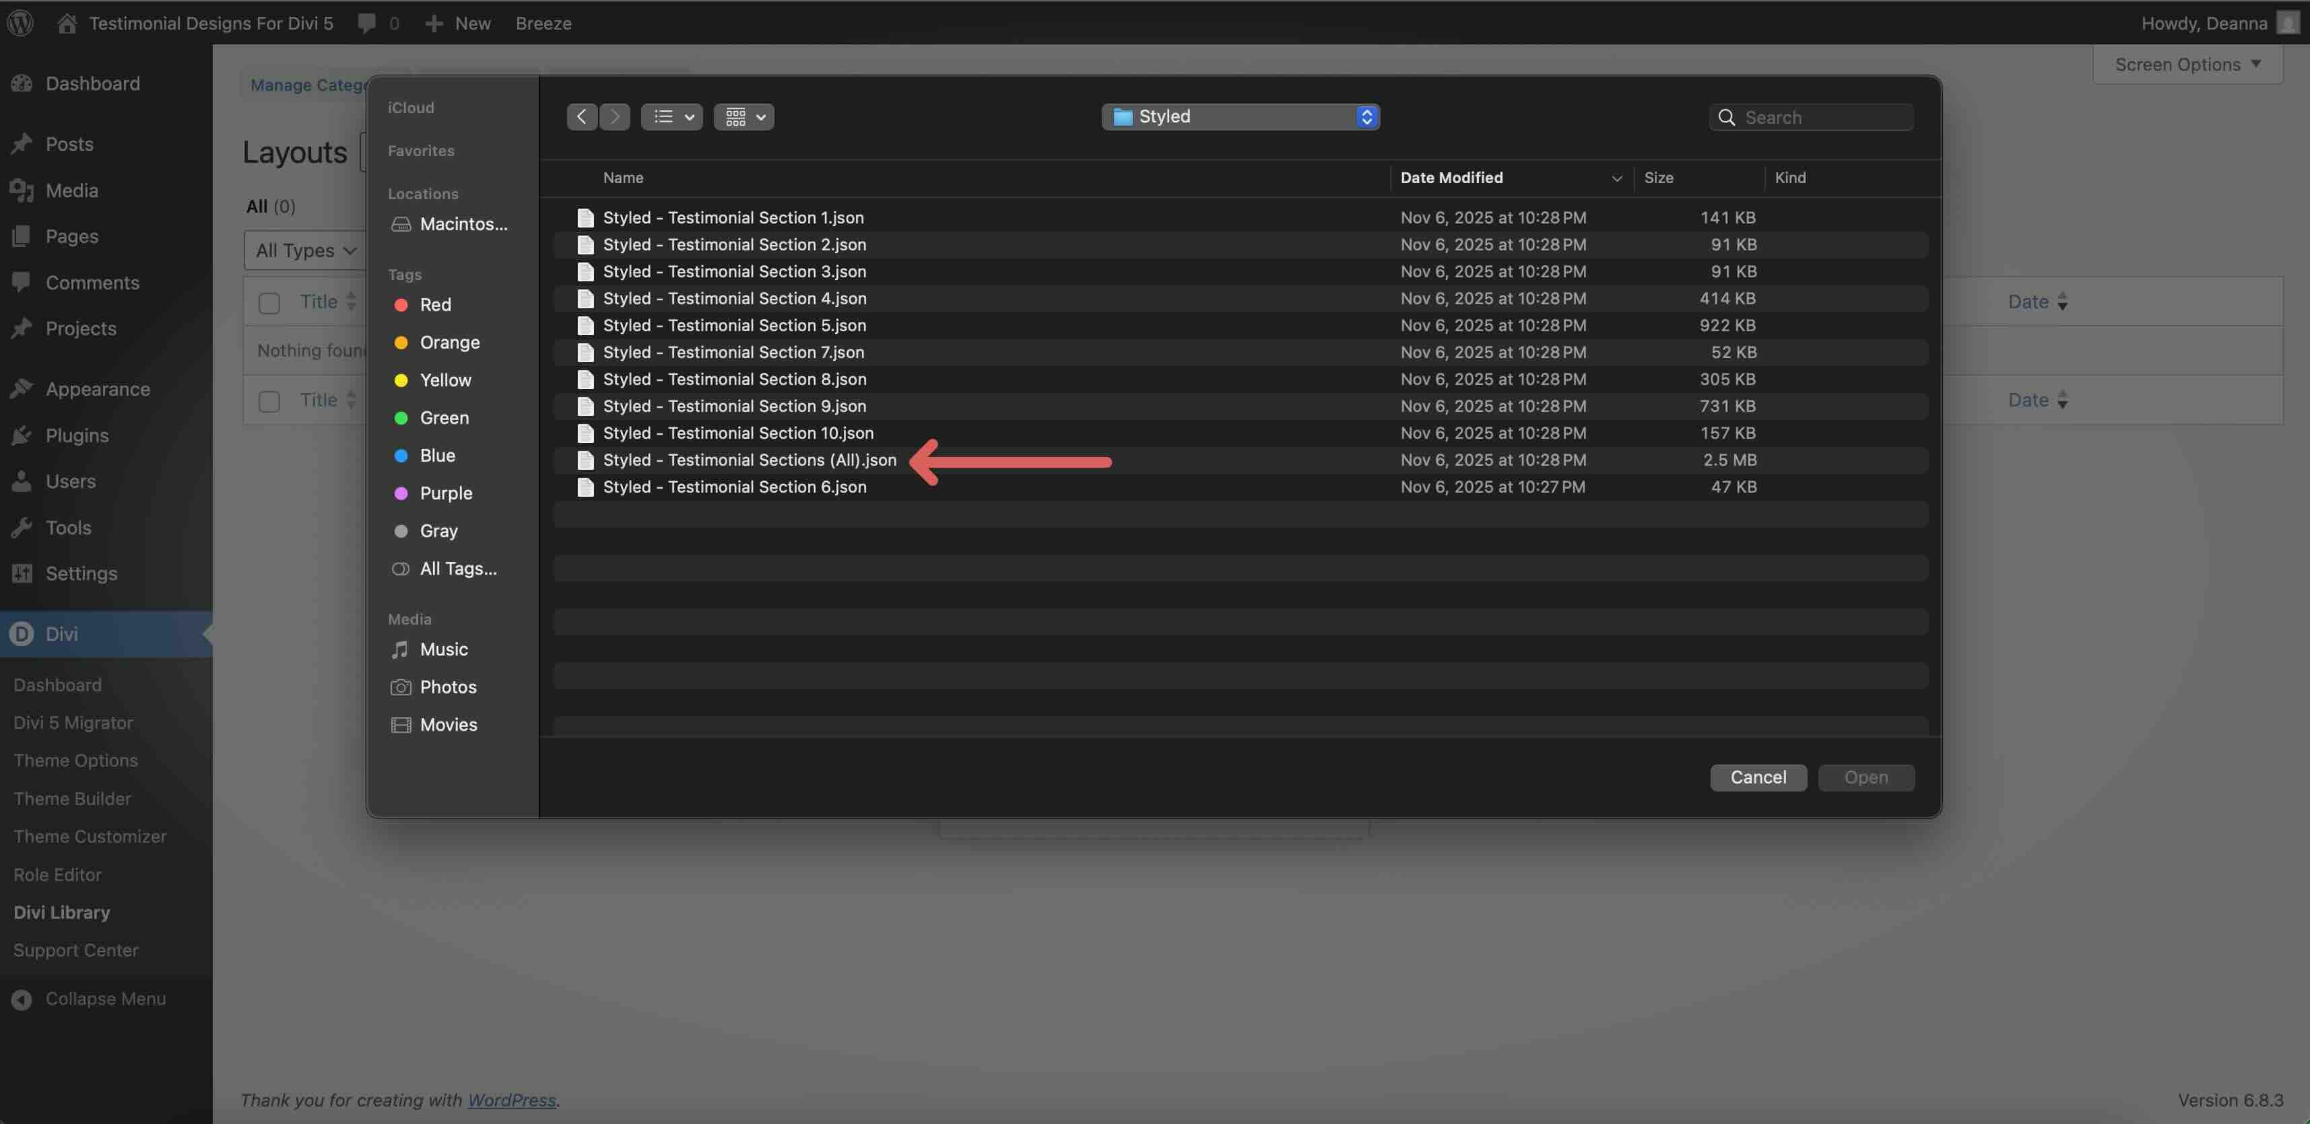Check the bottom Title select-all checkbox
The width and height of the screenshot is (2310, 1124).
tap(269, 400)
